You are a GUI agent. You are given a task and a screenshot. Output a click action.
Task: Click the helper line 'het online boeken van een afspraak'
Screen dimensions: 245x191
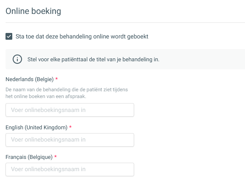coord(46,96)
